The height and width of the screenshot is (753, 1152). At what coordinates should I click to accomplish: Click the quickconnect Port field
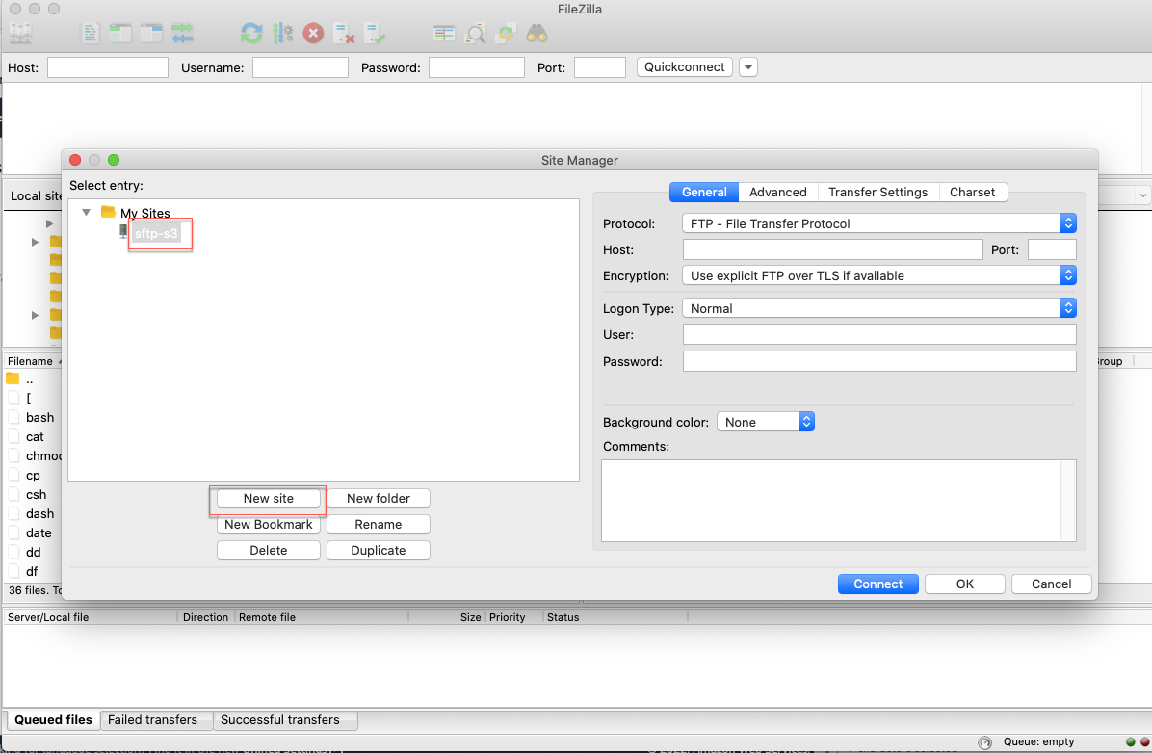click(x=599, y=67)
